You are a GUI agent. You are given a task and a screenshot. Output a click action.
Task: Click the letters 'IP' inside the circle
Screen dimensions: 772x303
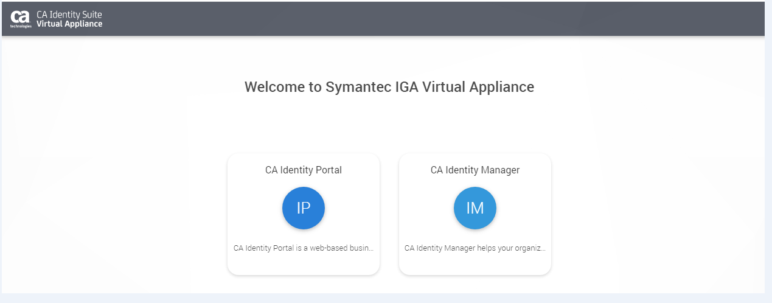tap(304, 208)
